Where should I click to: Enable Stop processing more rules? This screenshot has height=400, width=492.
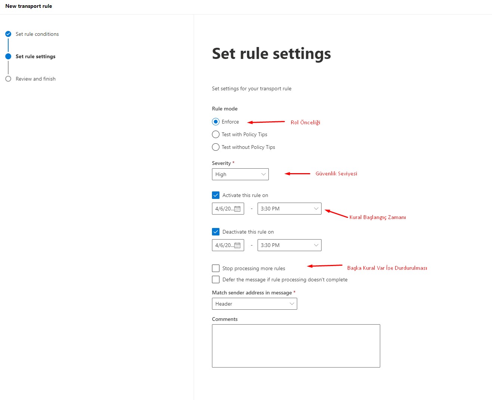tap(216, 268)
